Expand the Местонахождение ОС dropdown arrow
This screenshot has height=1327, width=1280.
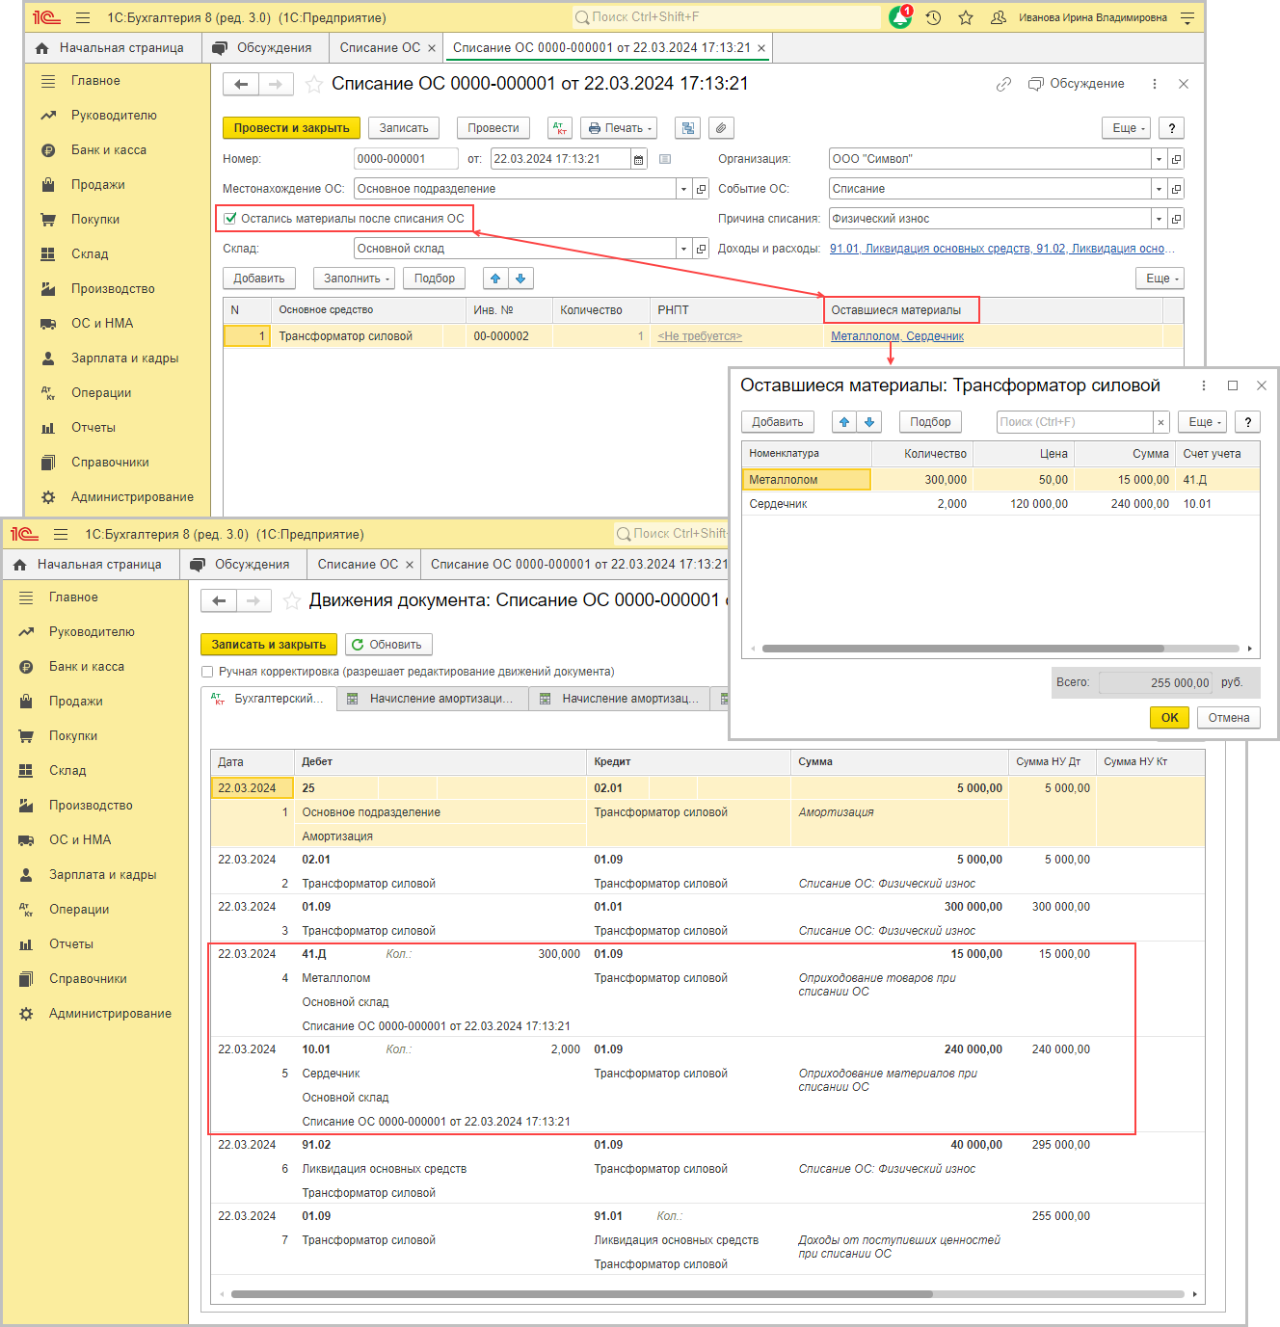pos(683,189)
